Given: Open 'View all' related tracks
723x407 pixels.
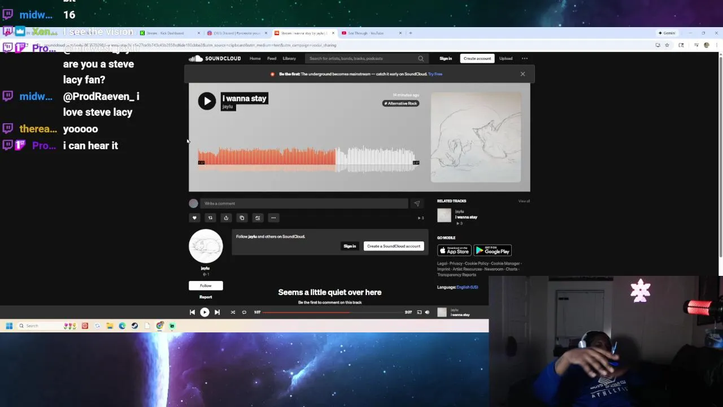Looking at the screenshot, I should click(x=524, y=201).
